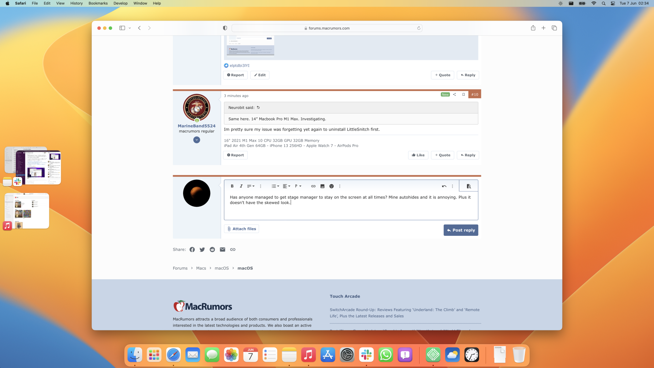Share thread on Reddit
Screen dimensions: 654x368
point(212,250)
